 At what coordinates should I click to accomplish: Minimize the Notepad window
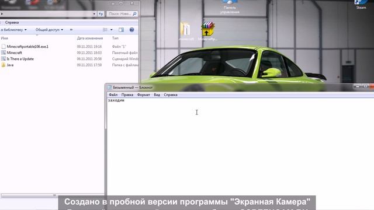[357, 86]
